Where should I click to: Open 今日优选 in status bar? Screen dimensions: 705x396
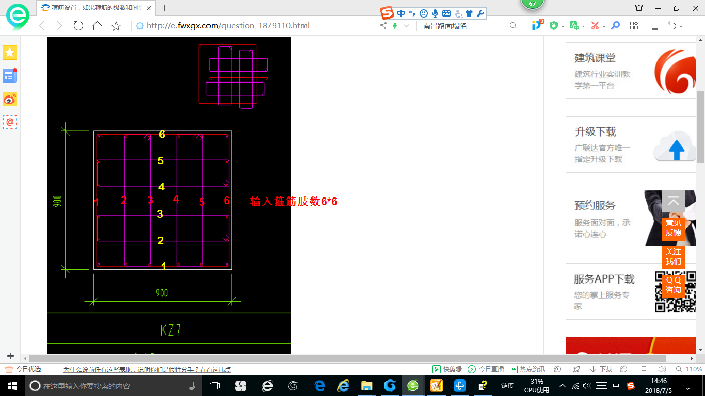[23, 369]
